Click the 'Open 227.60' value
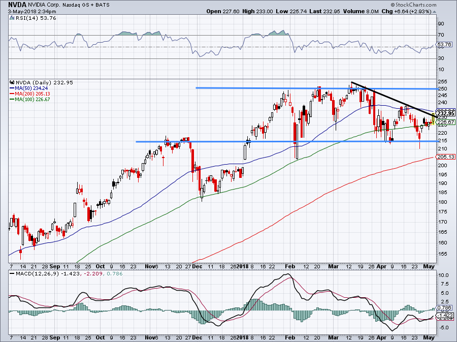Image resolution: width=457 pixels, height=342 pixels. pyautogui.click(x=223, y=11)
